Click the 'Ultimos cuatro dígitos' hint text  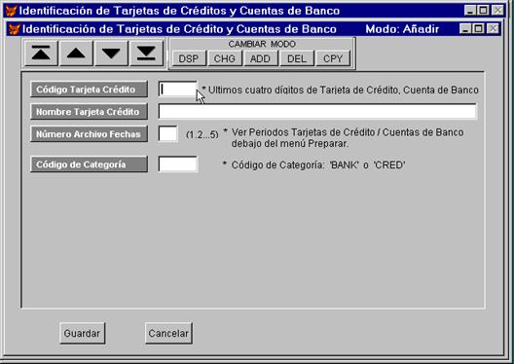341,90
